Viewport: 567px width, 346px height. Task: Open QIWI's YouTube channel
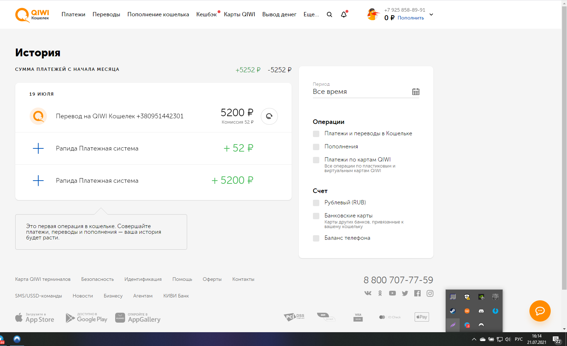pyautogui.click(x=392, y=293)
